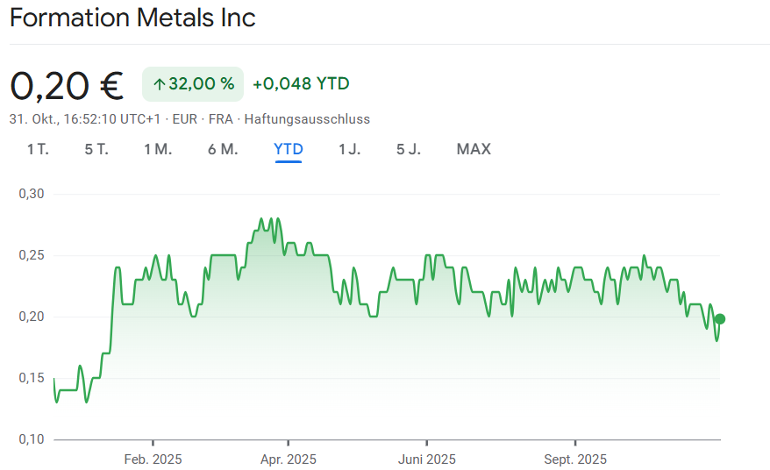Switch to the 5 T. range tab
This screenshot has height=470, width=770.
96,149
